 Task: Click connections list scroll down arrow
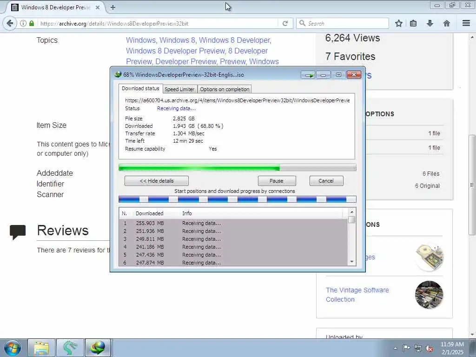352,262
